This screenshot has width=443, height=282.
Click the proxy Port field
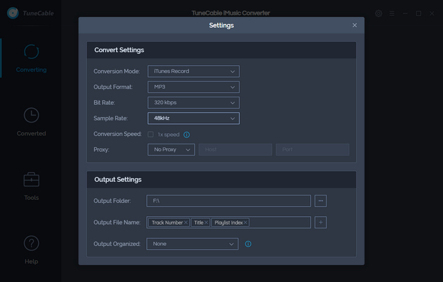[x=313, y=150]
